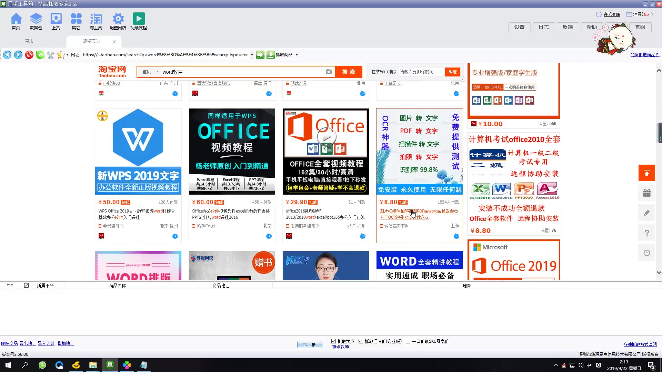662x372 pixels.
Task: Click the 下一步 next step button
Action: click(310, 345)
